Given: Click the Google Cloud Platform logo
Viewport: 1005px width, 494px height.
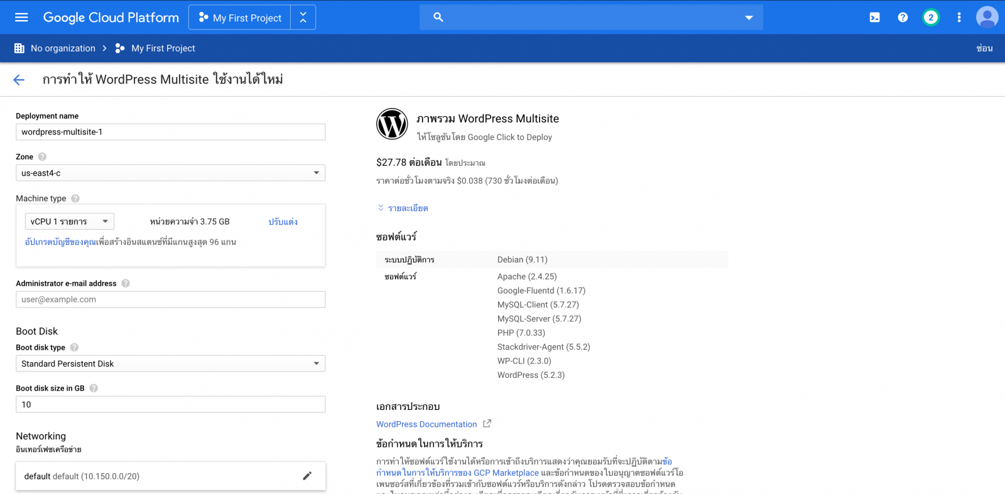Looking at the screenshot, I should tap(111, 18).
